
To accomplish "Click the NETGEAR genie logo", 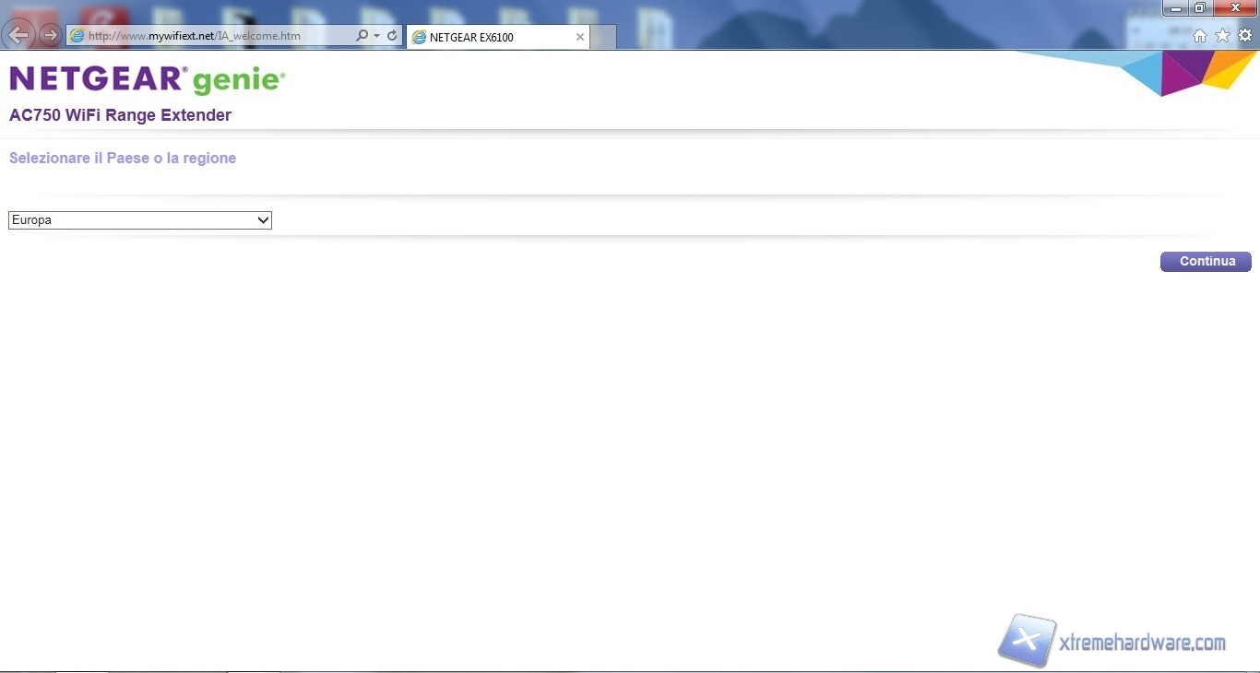I will (x=148, y=80).
